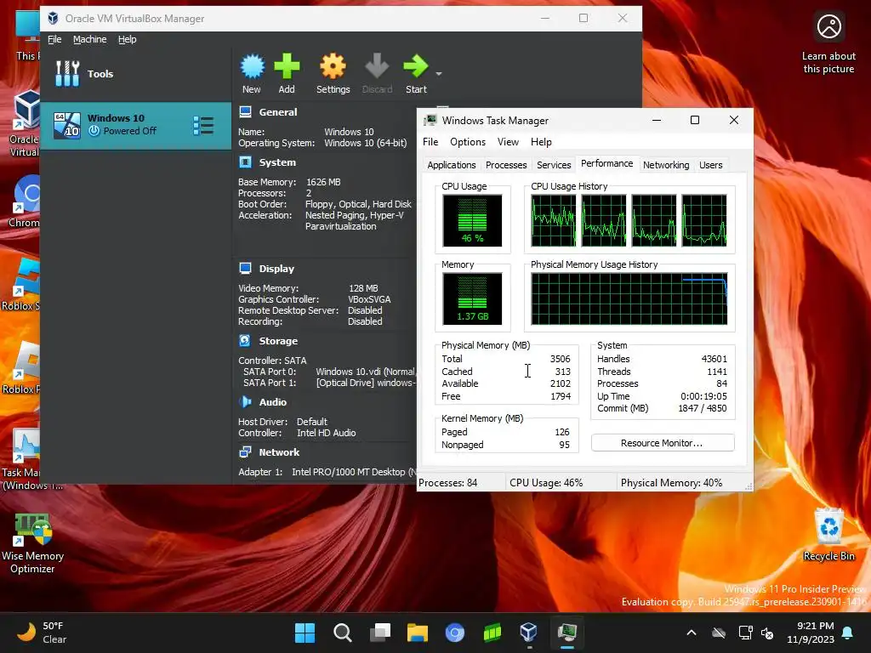
Task: Open VirtualBox cube icon on taskbar
Action: pyautogui.click(x=528, y=633)
